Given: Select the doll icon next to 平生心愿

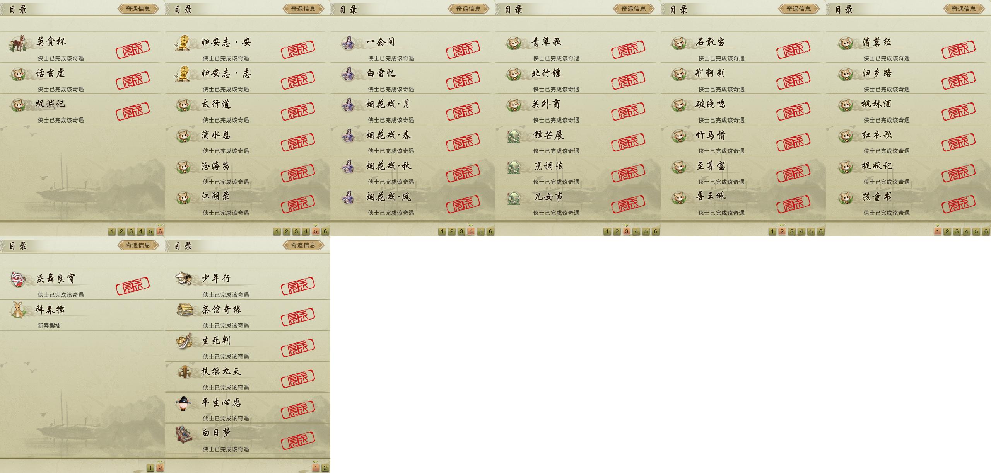Looking at the screenshot, I should 183,403.
